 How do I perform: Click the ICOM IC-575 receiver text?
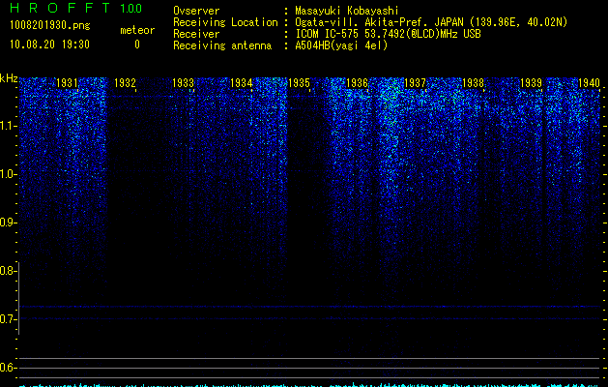[x=388, y=34]
